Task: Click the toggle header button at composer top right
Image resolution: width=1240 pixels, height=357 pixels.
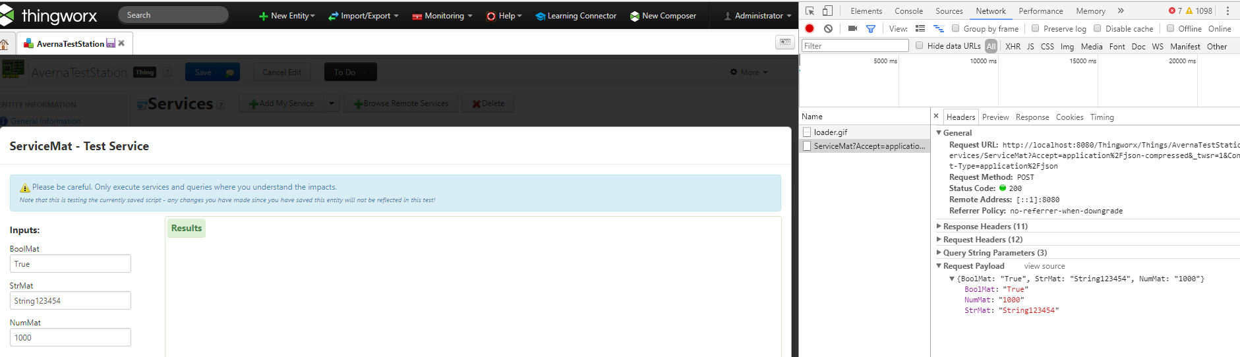Action: point(784,42)
